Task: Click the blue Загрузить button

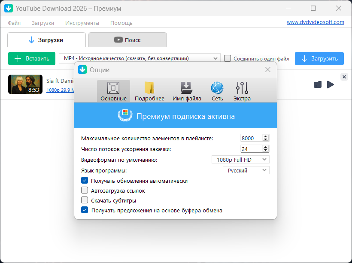Action: coord(319,59)
